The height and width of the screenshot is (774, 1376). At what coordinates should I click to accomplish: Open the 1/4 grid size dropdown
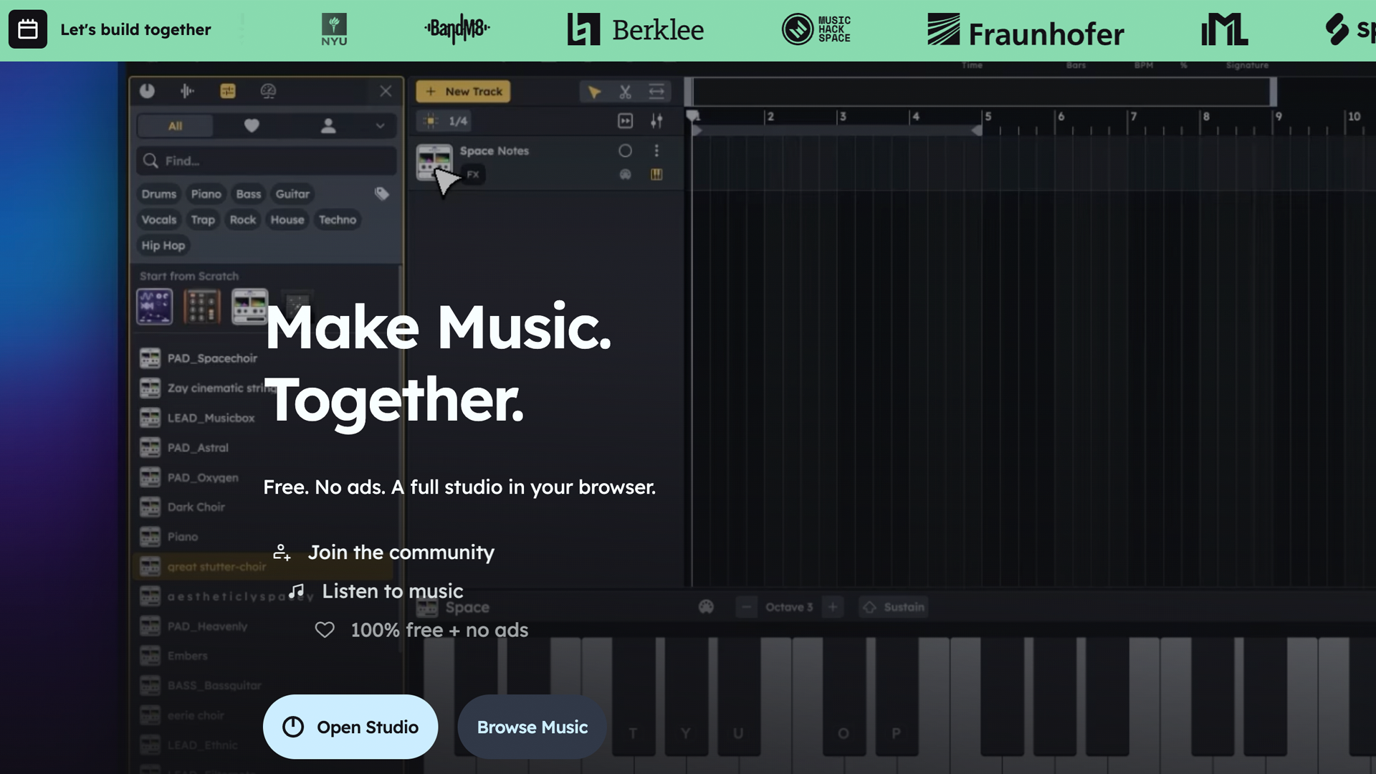coord(459,121)
